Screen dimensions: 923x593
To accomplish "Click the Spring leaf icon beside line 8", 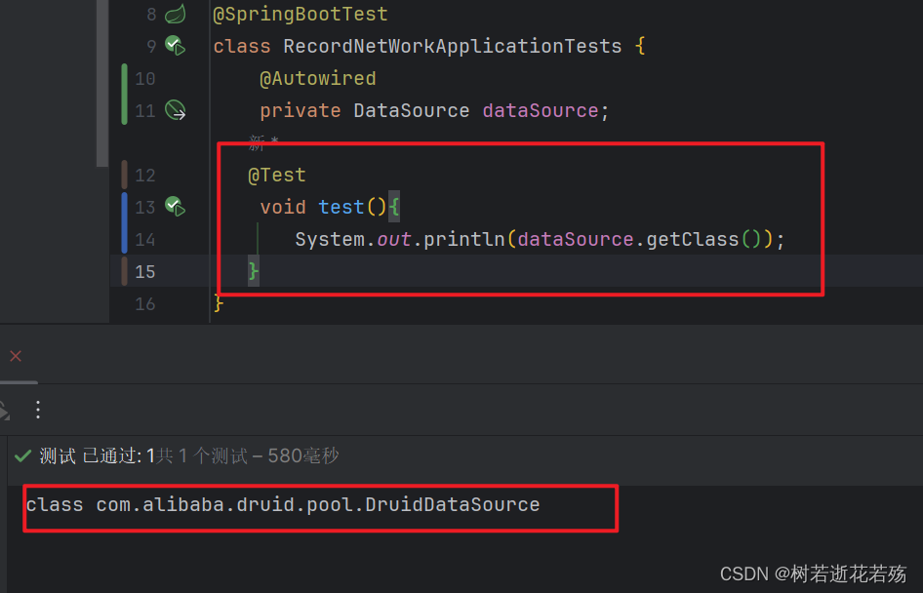I will point(177,14).
